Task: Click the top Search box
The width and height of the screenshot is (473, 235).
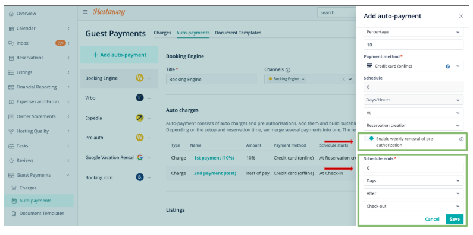Action: (336, 12)
